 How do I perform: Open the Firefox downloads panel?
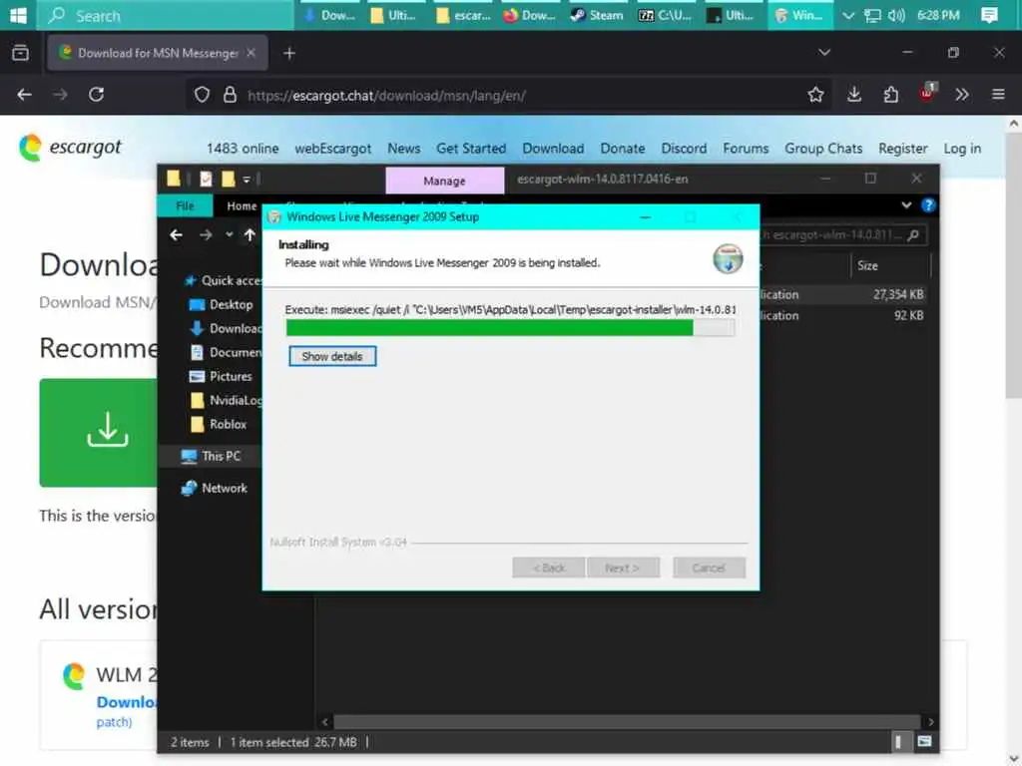[x=854, y=95]
